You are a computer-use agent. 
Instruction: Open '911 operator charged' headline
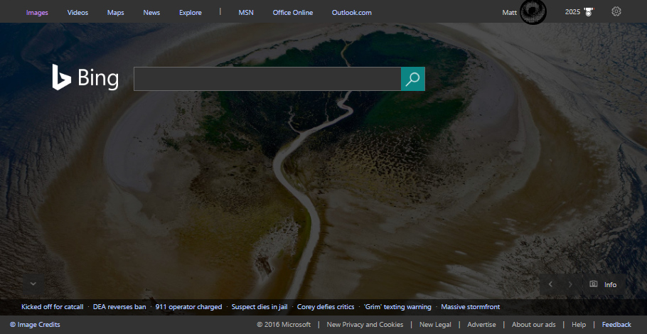coord(188,307)
